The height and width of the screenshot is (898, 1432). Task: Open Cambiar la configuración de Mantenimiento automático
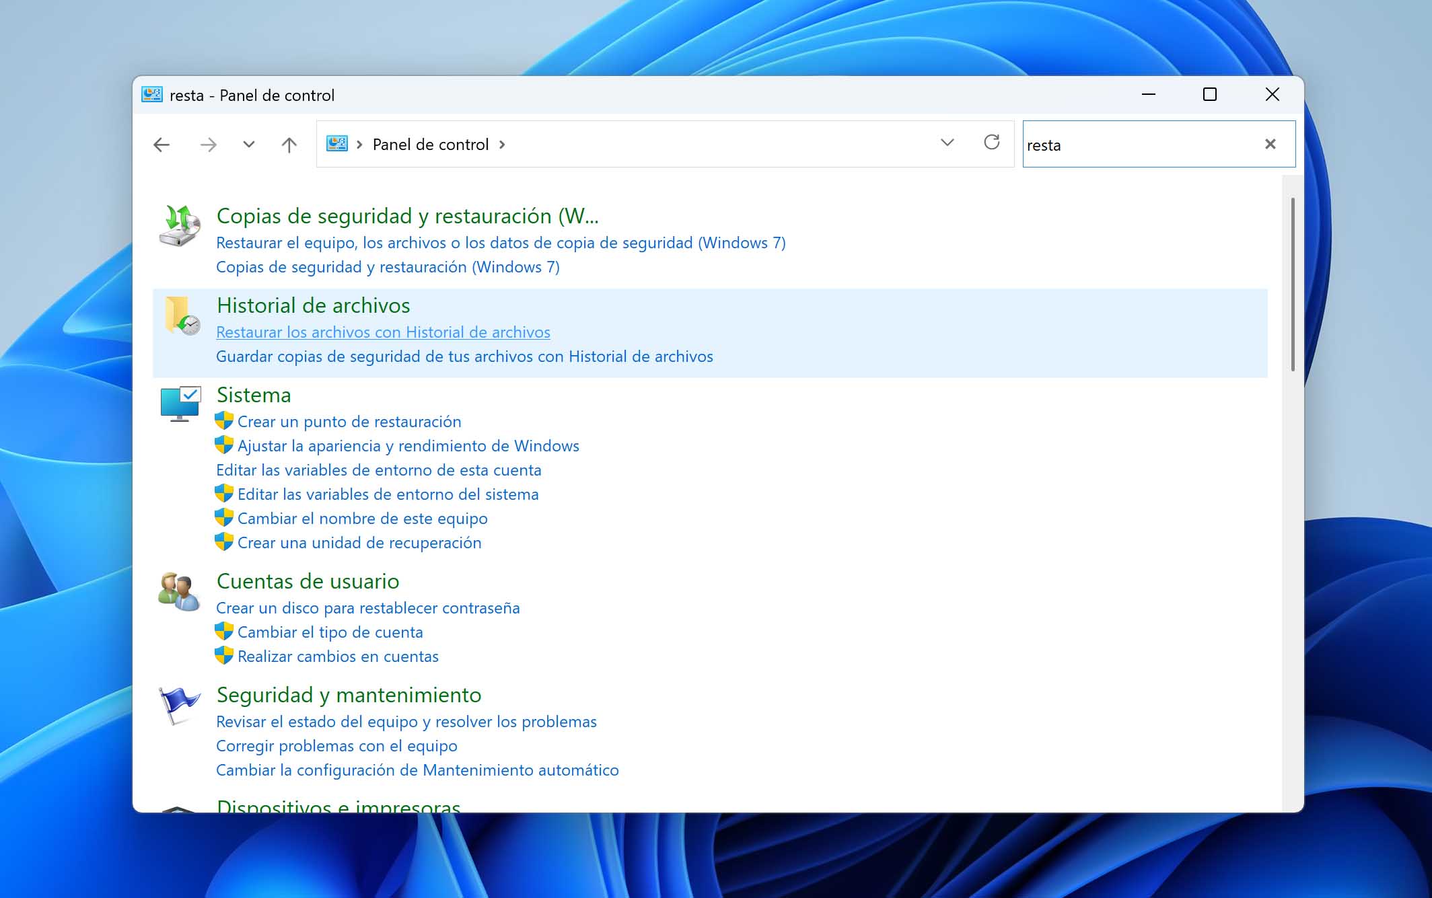pyautogui.click(x=417, y=770)
